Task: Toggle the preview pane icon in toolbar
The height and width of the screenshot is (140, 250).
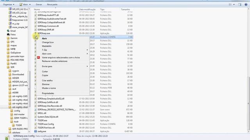Action: pyautogui.click(x=240, y=4)
